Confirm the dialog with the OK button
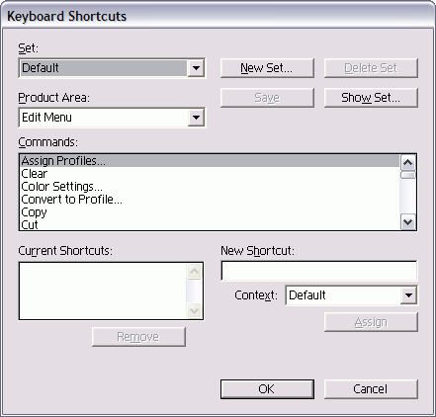436x417 pixels. (267, 389)
